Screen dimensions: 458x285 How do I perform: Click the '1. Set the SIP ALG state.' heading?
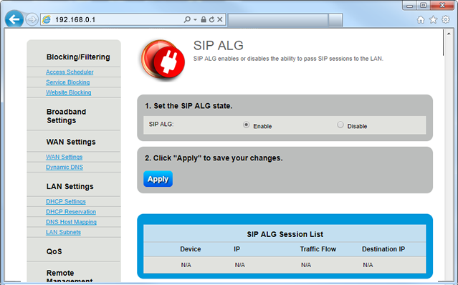click(189, 106)
